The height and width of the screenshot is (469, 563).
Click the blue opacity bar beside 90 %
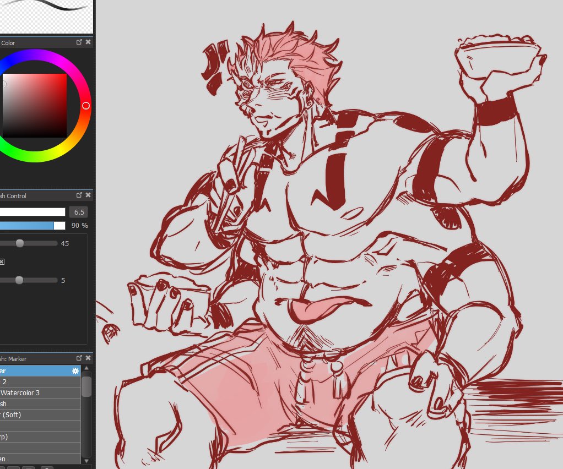pos(33,226)
